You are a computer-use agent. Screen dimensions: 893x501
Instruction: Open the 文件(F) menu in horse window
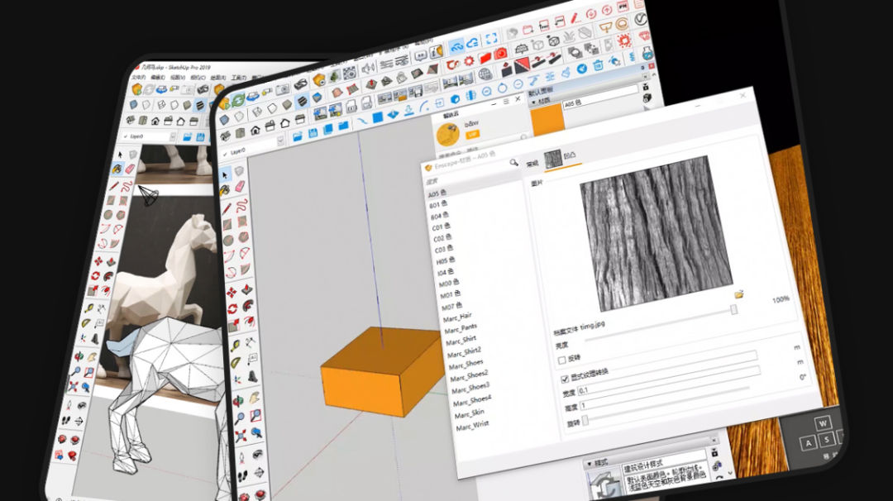coord(139,78)
